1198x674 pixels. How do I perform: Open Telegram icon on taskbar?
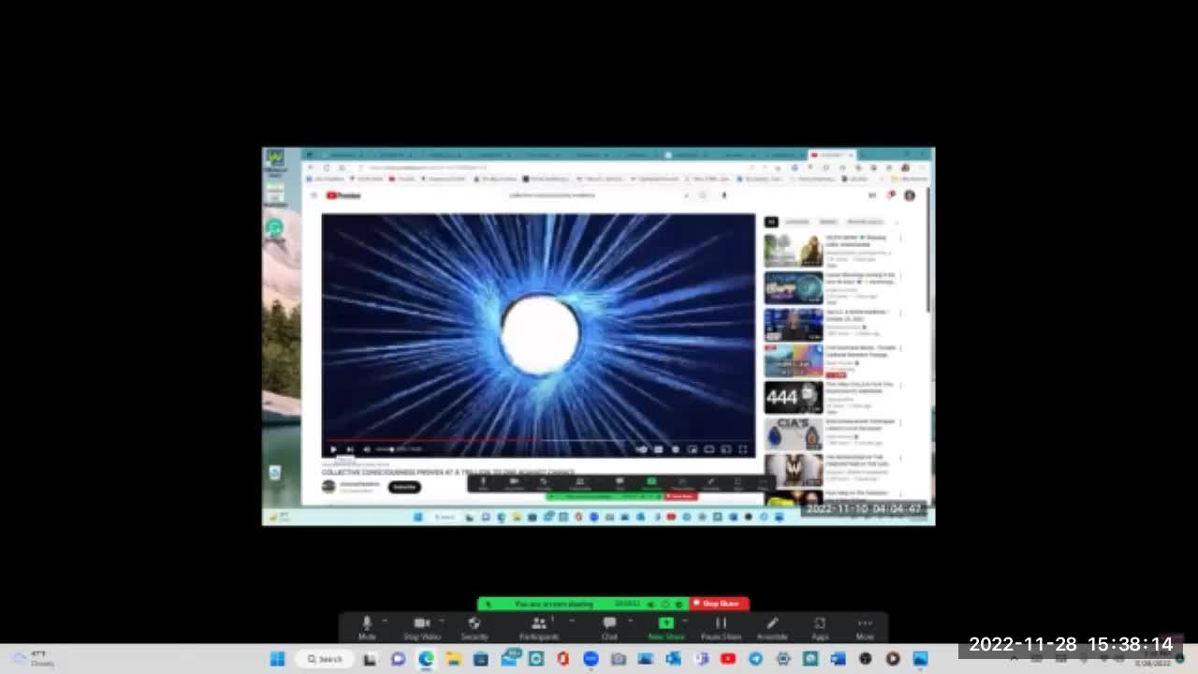click(x=755, y=659)
